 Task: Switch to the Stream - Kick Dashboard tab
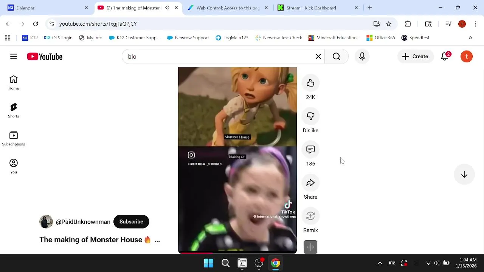(x=317, y=8)
